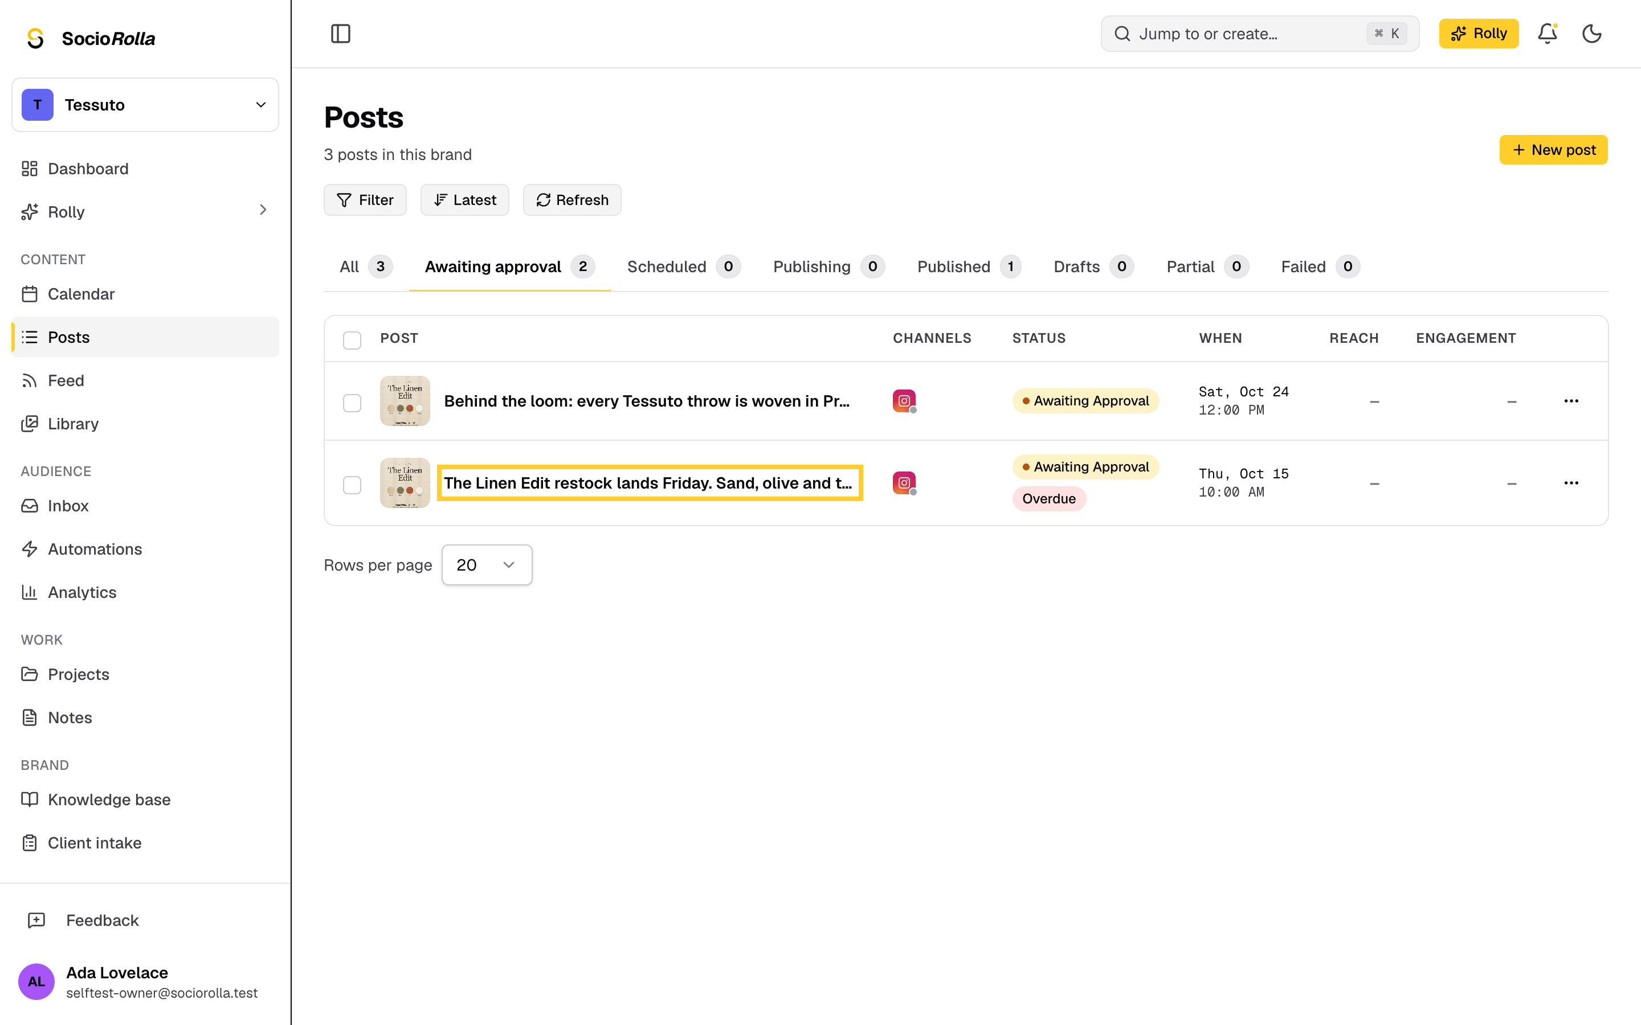Switch to the All tab

click(x=365, y=266)
